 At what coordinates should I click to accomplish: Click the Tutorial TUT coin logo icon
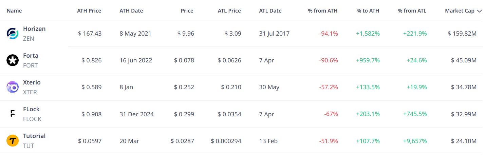13,141
